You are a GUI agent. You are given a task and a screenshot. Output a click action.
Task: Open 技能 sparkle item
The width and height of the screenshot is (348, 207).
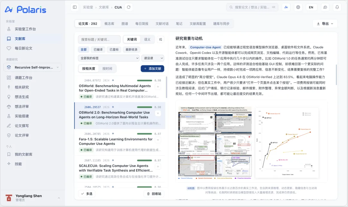(33, 164)
